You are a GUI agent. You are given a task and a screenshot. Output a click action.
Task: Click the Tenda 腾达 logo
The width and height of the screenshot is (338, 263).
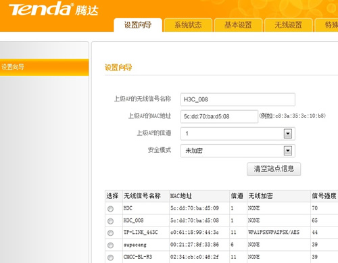tap(53, 9)
